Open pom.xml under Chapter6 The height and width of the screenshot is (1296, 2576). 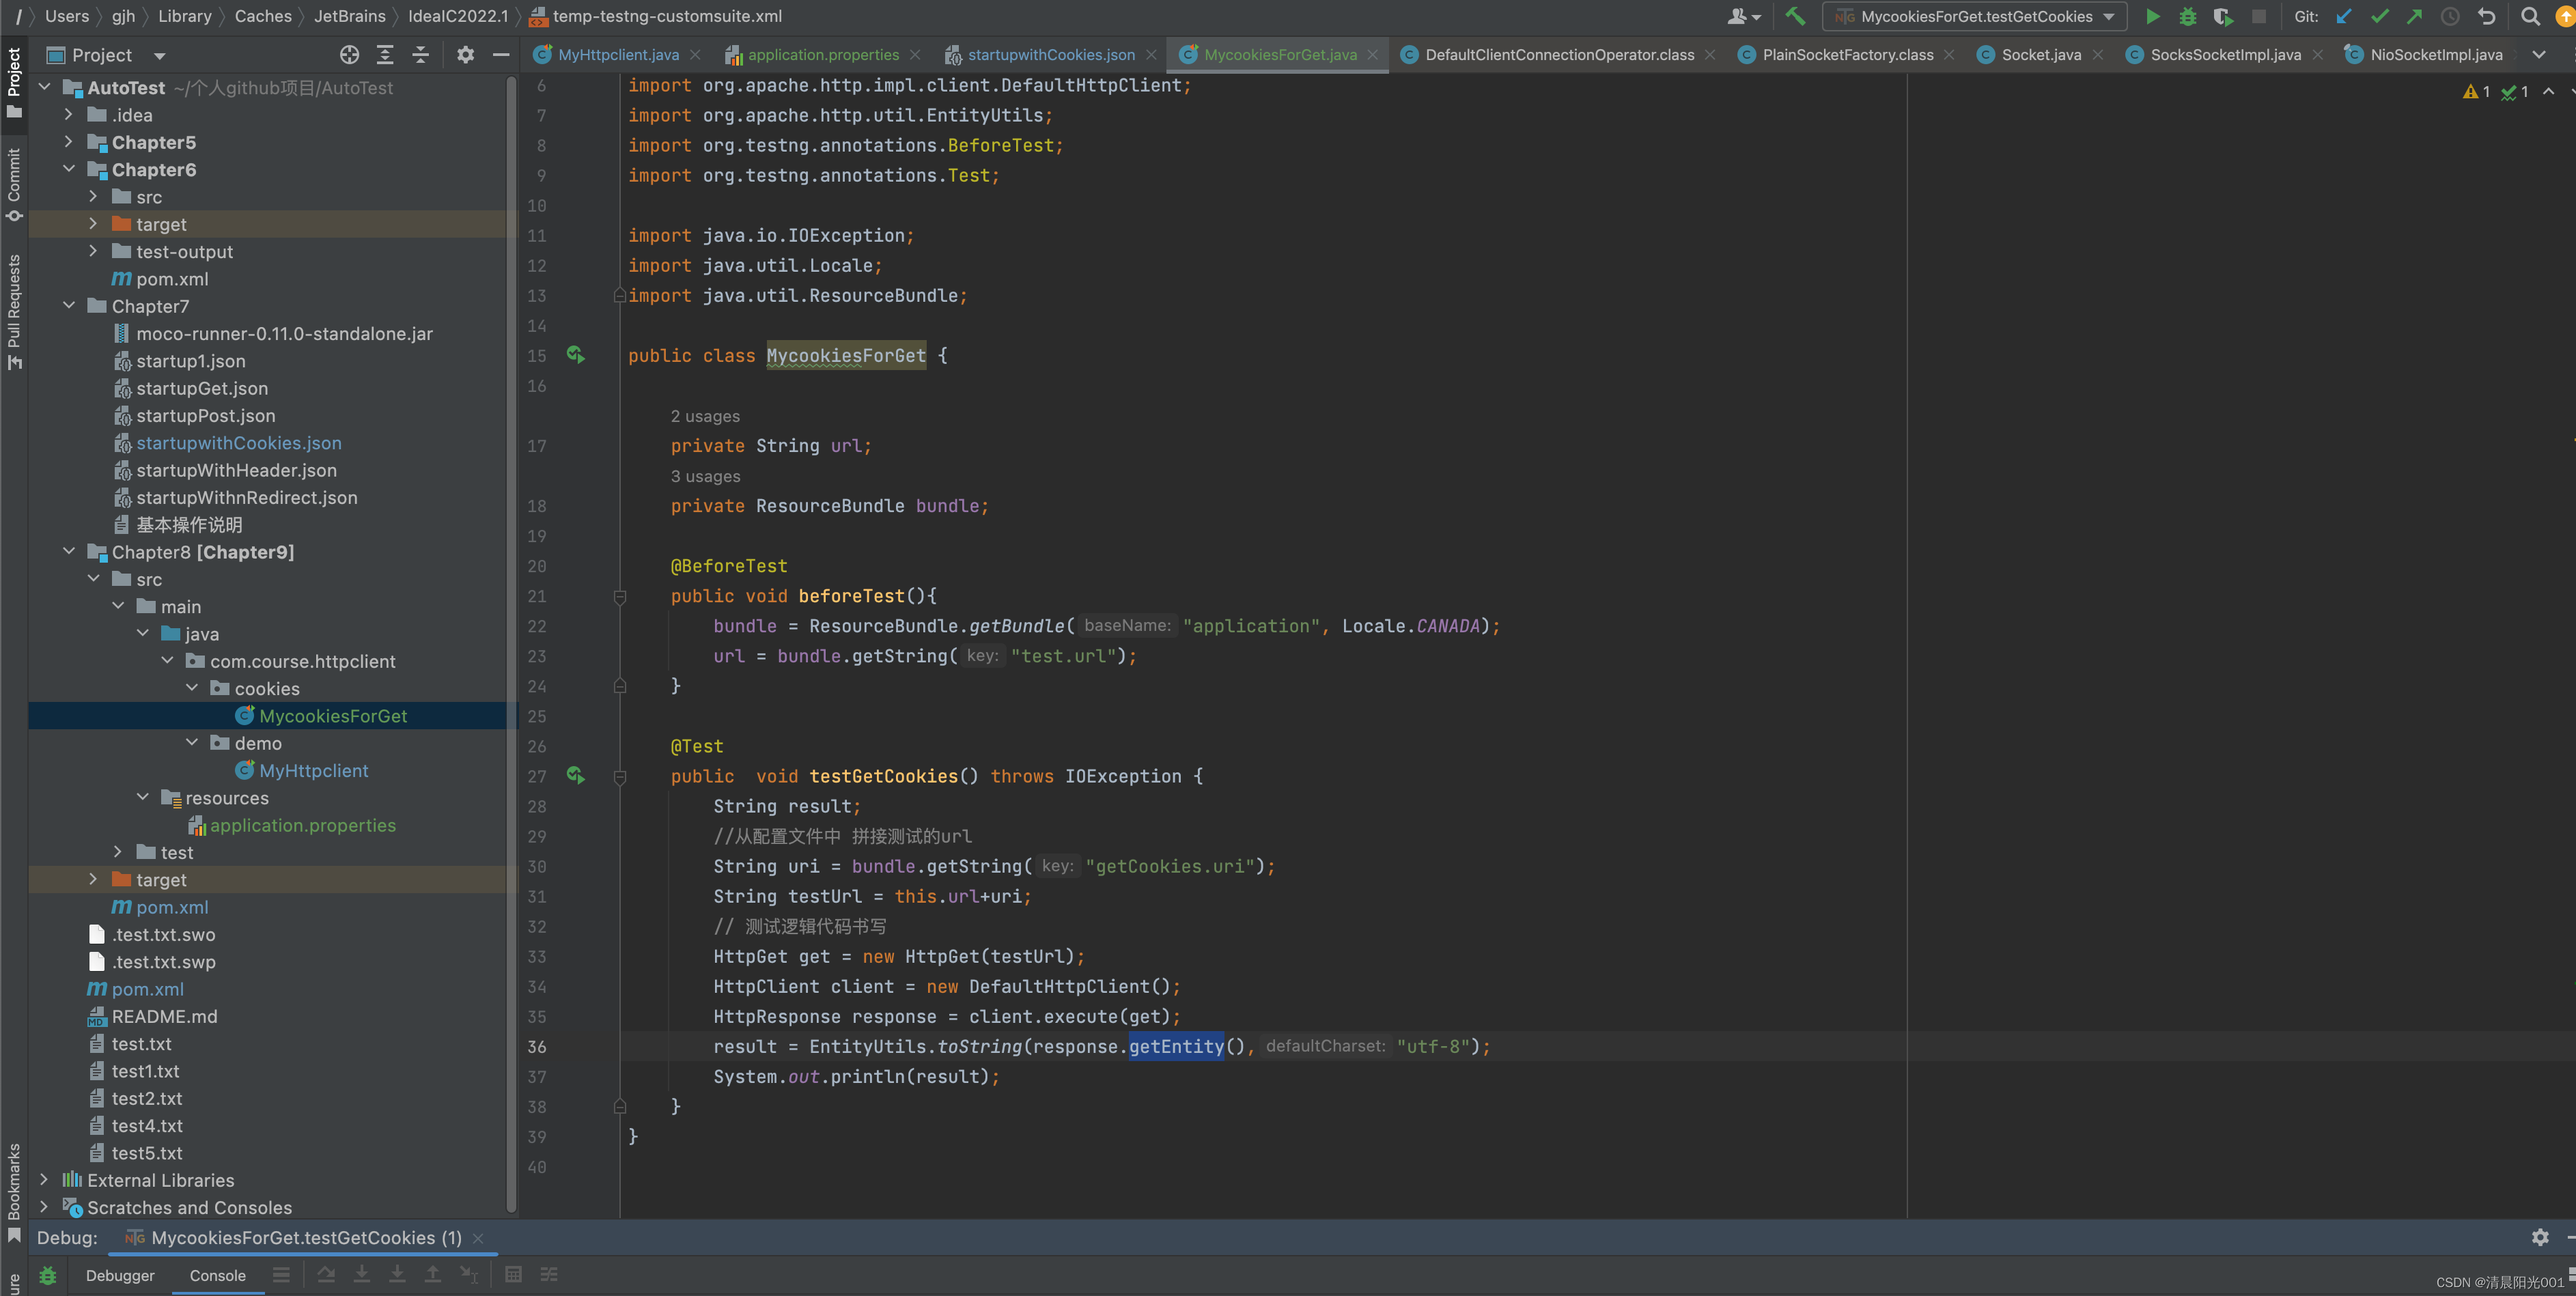(172, 279)
